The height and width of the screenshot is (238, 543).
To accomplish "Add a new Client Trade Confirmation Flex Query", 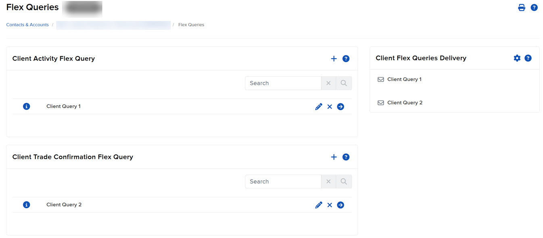I will [334, 157].
